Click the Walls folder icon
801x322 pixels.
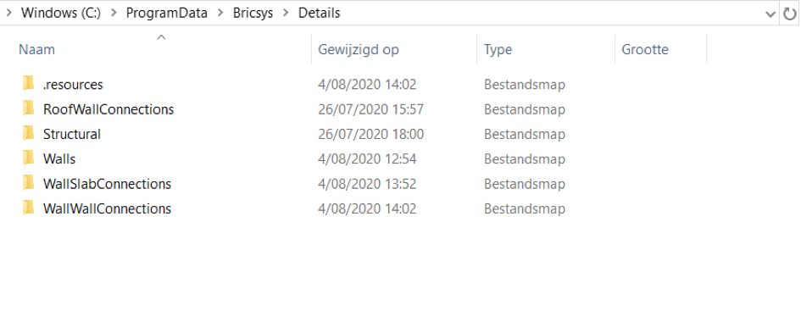coord(29,158)
